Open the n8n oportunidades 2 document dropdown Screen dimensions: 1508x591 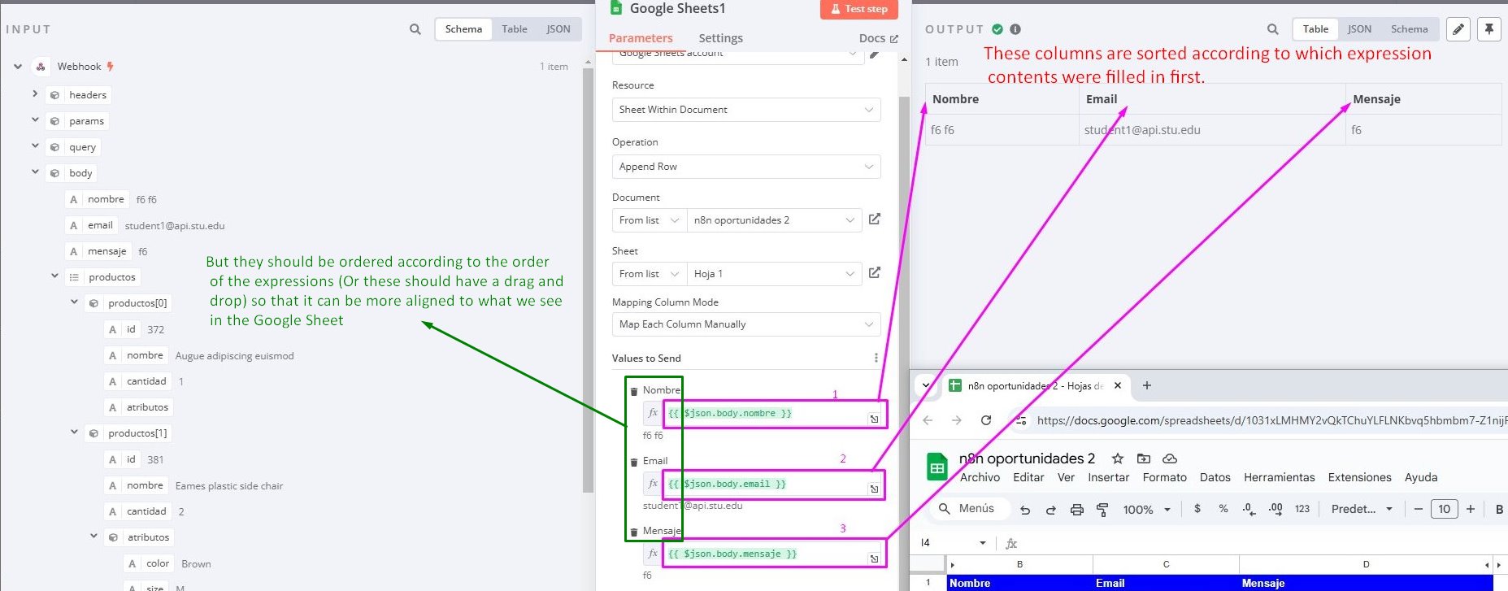point(774,220)
